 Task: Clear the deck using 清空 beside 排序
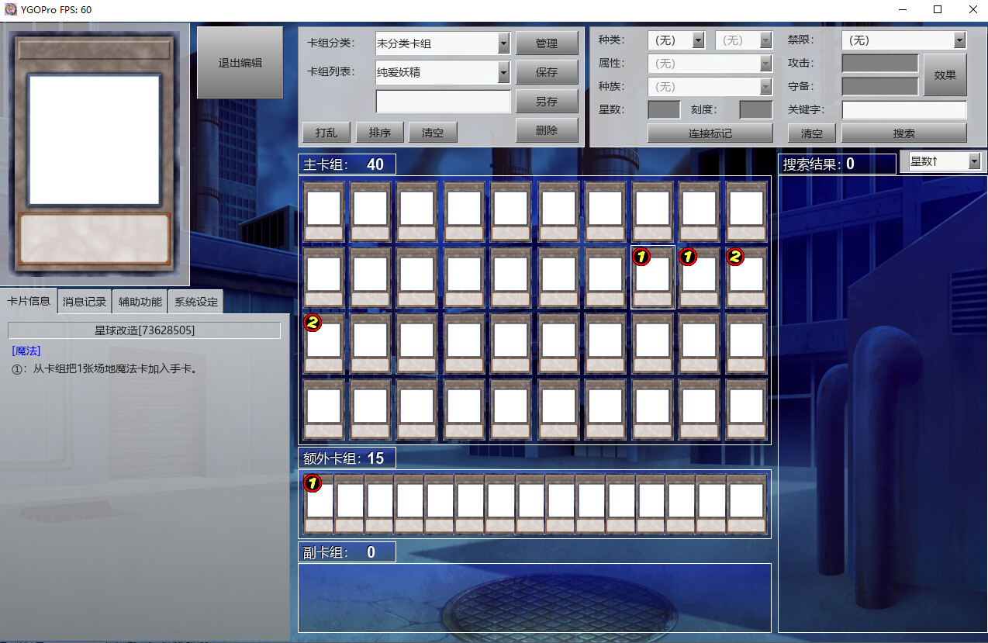[433, 133]
